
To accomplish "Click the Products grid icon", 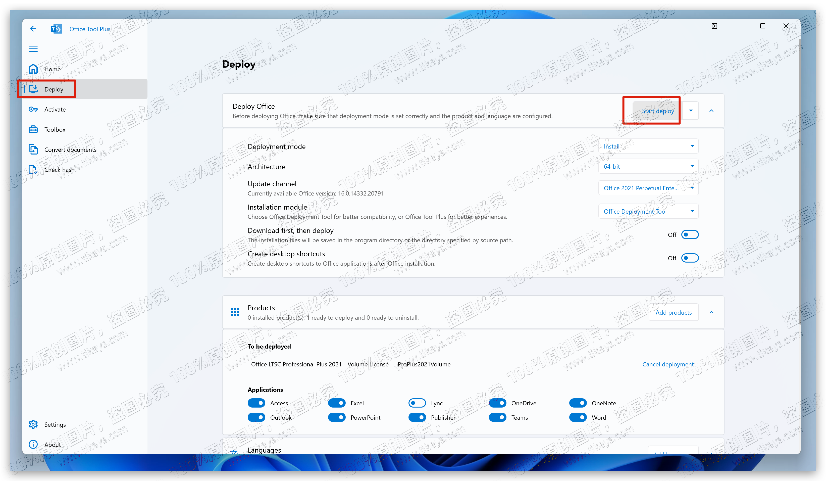I will click(235, 312).
